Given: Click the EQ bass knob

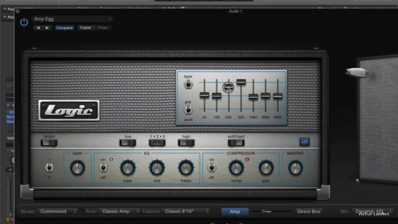Looking at the screenshot, I should point(127,168).
